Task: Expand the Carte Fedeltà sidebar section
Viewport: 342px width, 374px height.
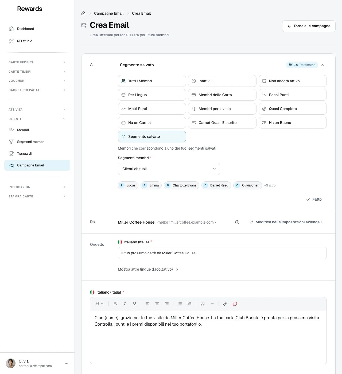Action: tap(37, 62)
